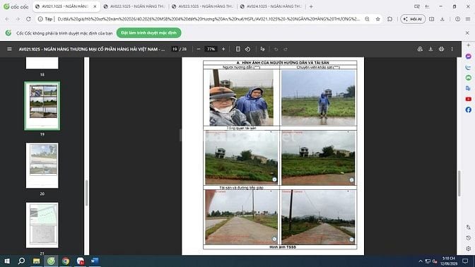Open browser extensions icon
Image resolution: width=475 pixels, height=267 pixels.
point(389,19)
